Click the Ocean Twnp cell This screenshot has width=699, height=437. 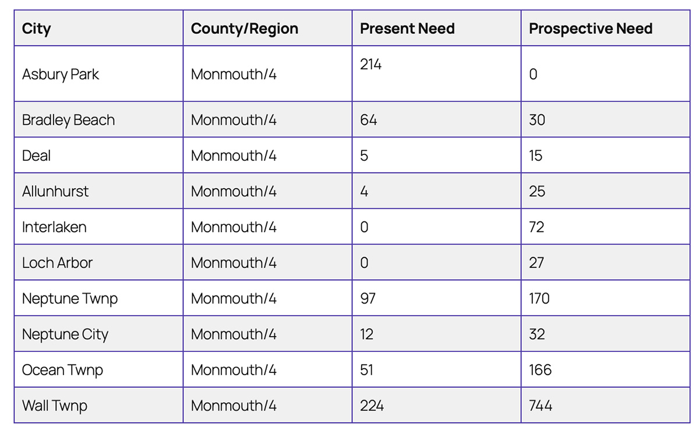[62, 370]
